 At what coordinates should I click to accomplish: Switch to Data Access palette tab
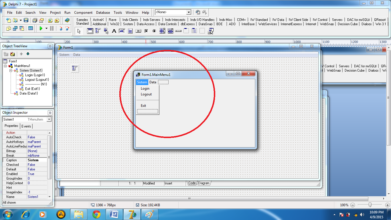coord(145,24)
